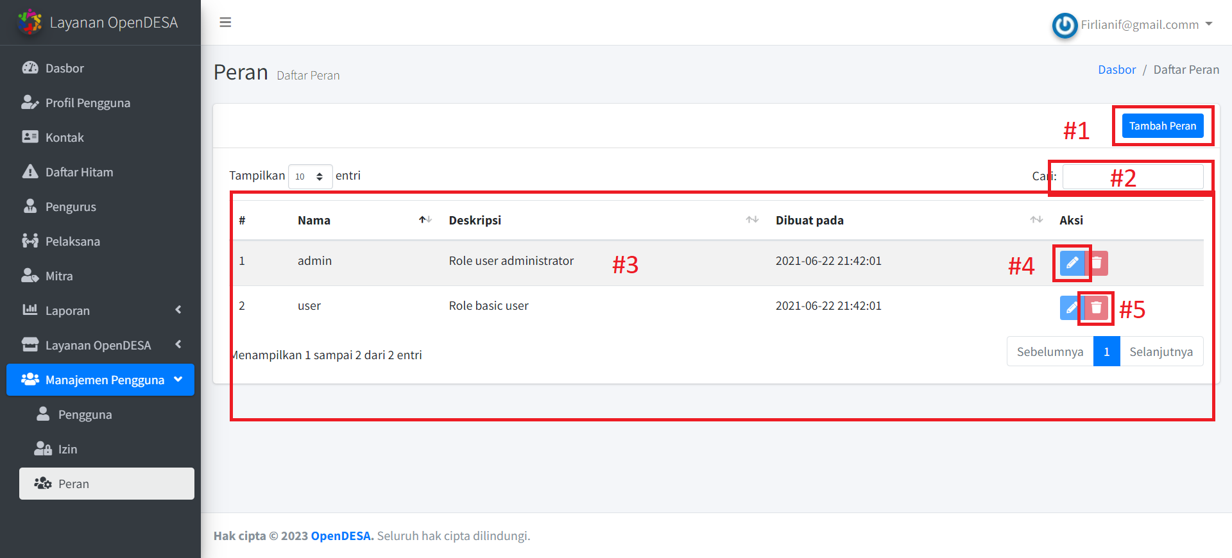The image size is (1232, 558).
Task: Click the Izin user-lock icon
Action: coord(43,448)
